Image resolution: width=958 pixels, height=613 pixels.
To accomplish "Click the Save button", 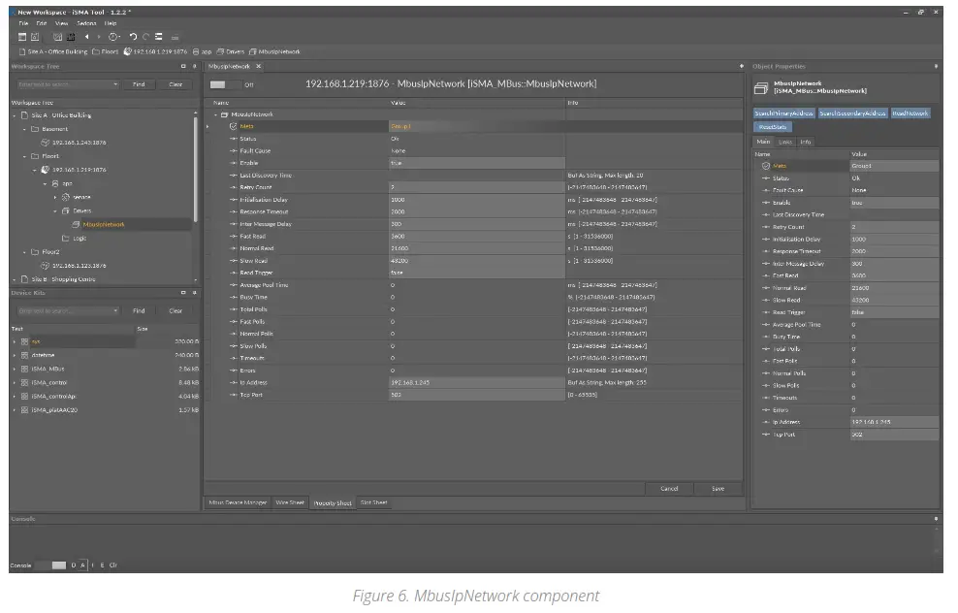I will [718, 489].
